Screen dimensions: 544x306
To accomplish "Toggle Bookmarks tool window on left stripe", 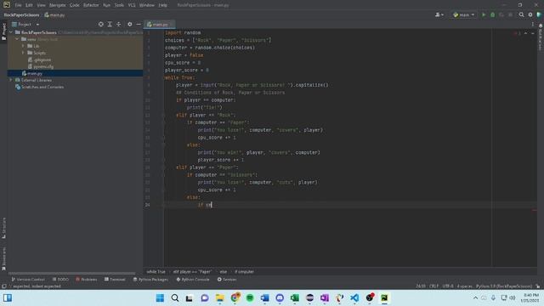I will (3, 258).
